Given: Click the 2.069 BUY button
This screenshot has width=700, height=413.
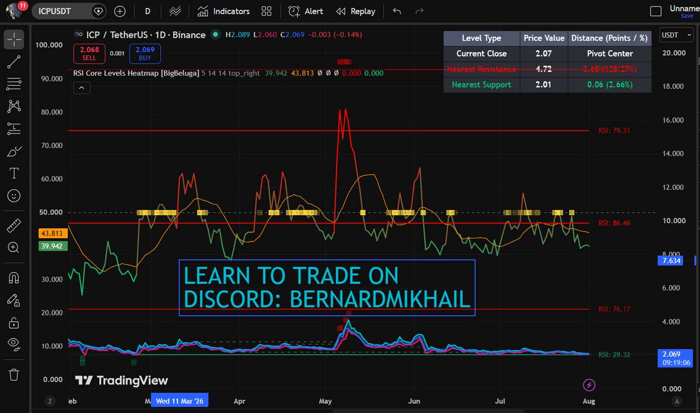Looking at the screenshot, I should [x=145, y=54].
